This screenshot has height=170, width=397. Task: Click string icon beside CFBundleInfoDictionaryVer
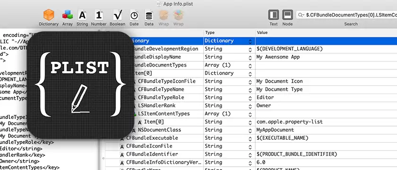122,162
